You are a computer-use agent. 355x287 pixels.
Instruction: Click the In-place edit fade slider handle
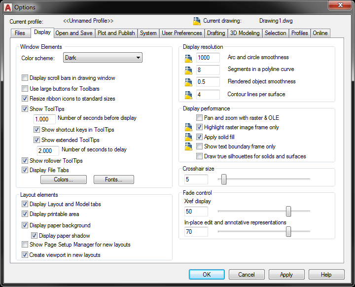(x=288, y=231)
